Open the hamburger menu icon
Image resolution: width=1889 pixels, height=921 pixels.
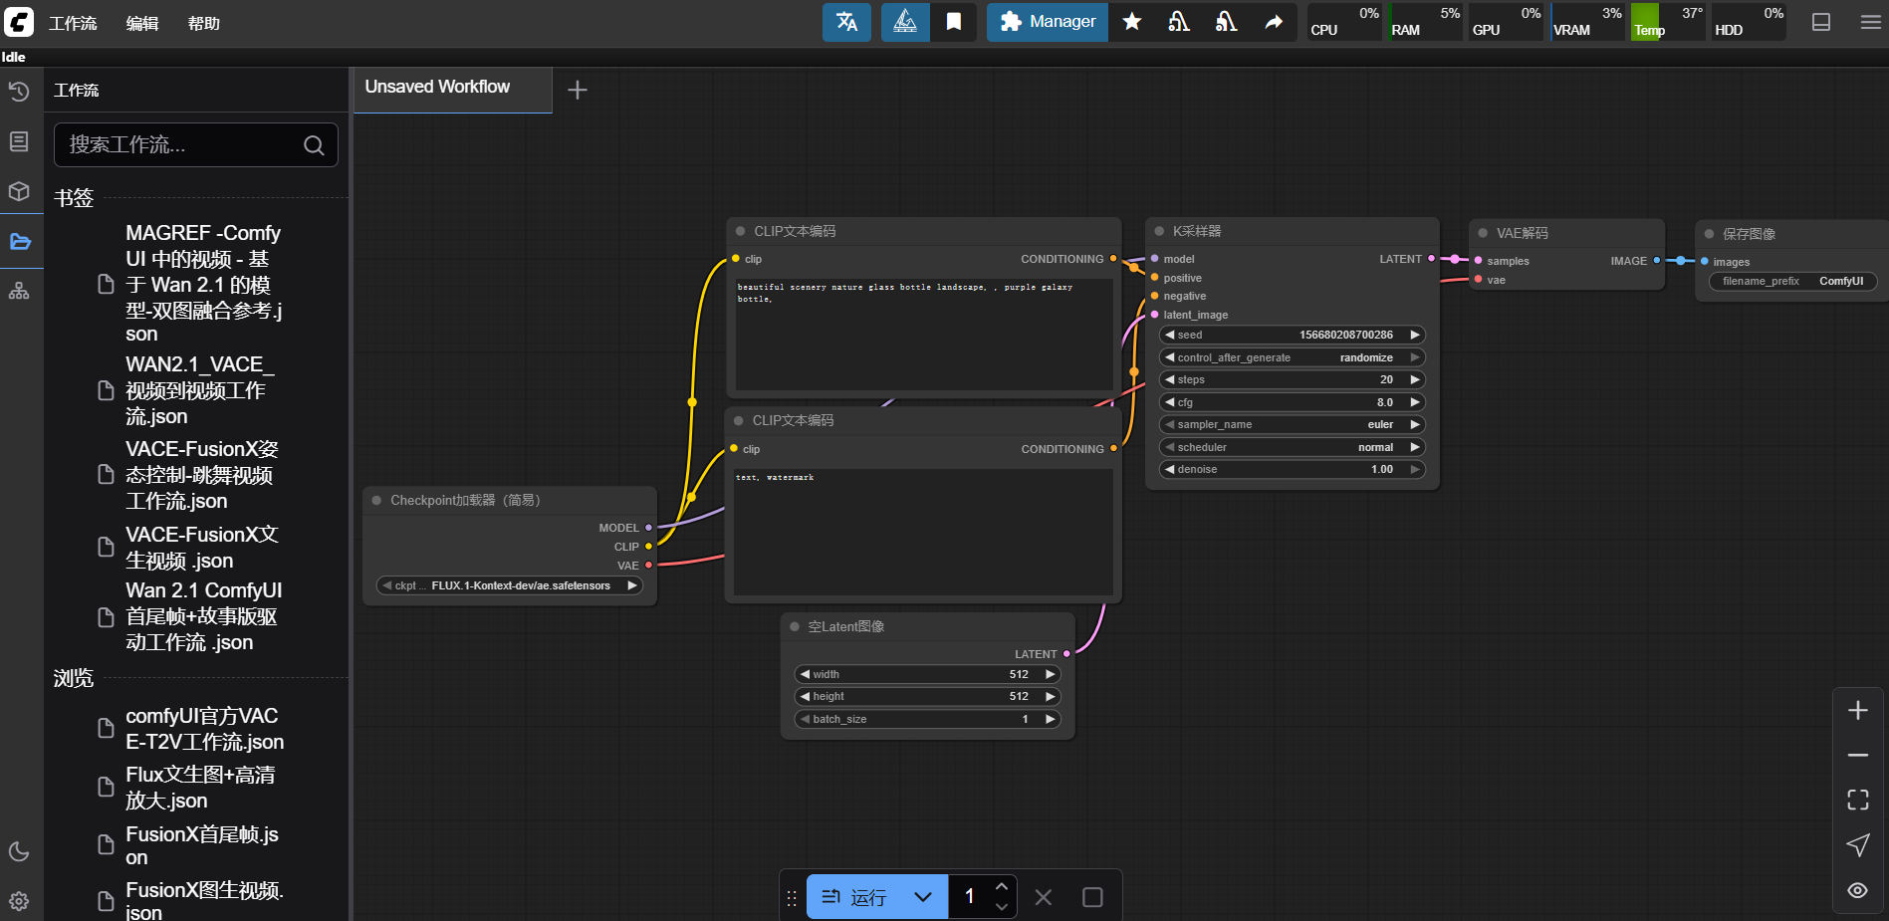(1871, 22)
